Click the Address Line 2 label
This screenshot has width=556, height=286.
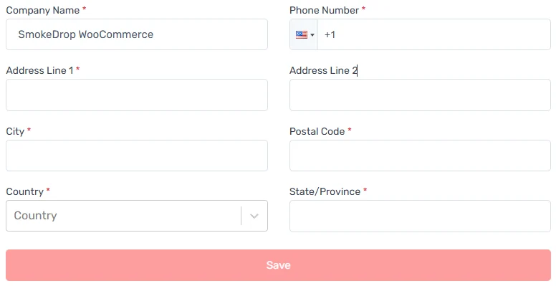[323, 71]
